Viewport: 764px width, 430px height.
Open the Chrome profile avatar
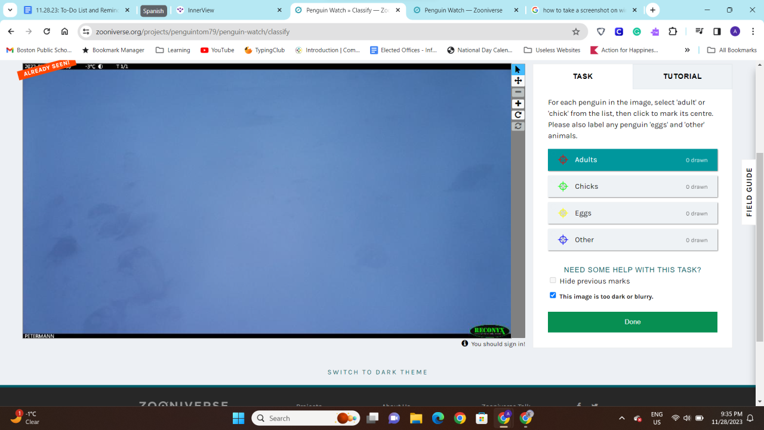[735, 32]
